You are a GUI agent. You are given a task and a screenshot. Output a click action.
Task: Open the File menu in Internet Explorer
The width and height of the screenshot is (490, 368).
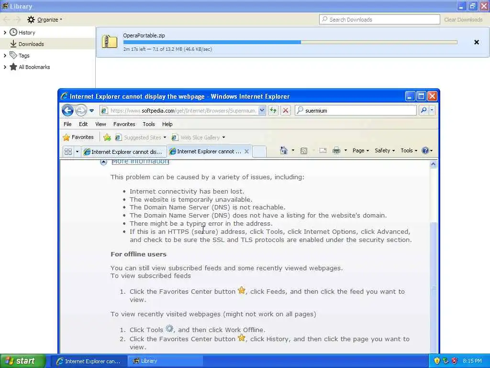pyautogui.click(x=67, y=124)
